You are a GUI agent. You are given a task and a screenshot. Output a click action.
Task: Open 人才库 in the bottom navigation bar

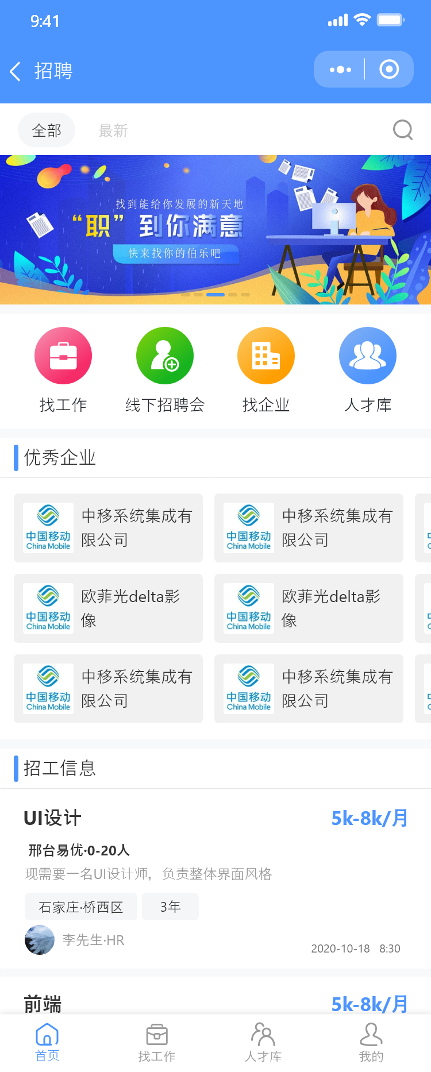[263, 1042]
